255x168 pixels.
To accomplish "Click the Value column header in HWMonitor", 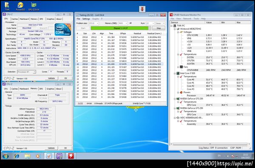I will [x=212, y=22].
